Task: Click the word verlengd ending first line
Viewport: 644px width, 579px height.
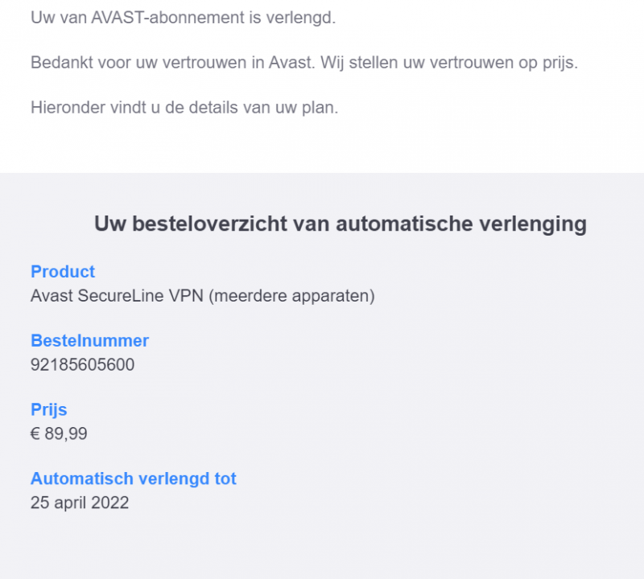Action: [305, 18]
